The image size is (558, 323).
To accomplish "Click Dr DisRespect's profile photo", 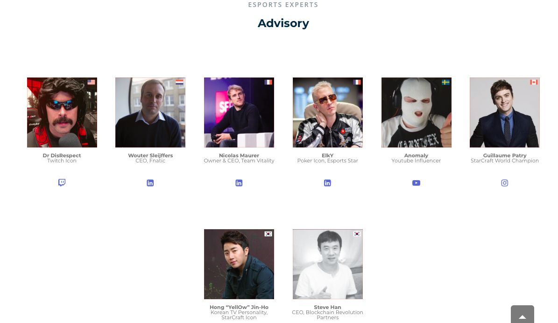I will pyautogui.click(x=62, y=112).
